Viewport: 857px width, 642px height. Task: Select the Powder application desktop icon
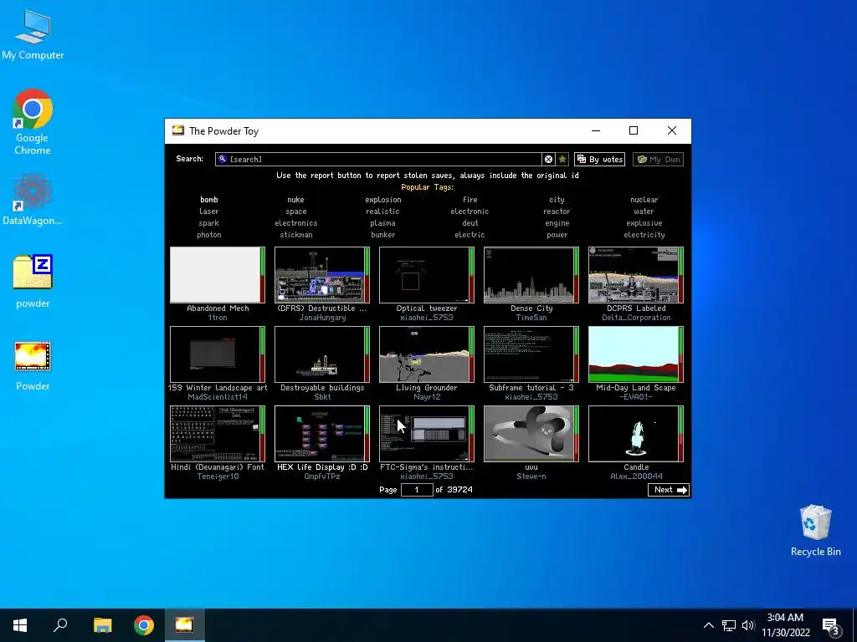coord(33,366)
